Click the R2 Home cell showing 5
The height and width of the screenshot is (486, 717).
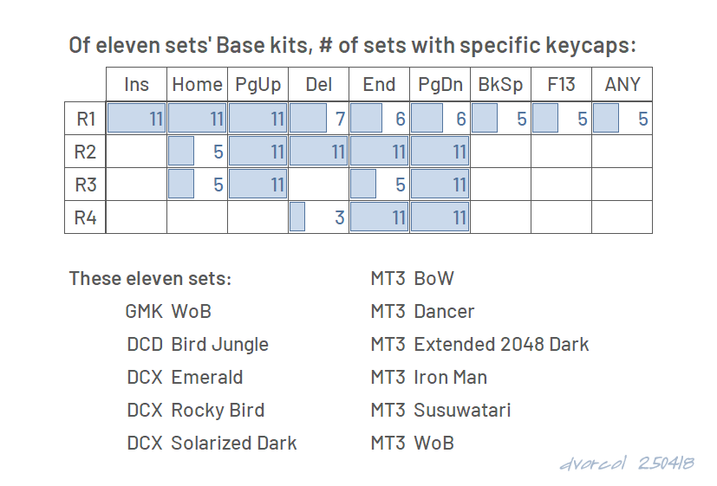coord(197,152)
